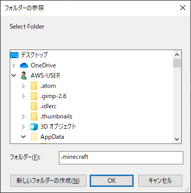Click the キャンセル button

click(x=160, y=181)
